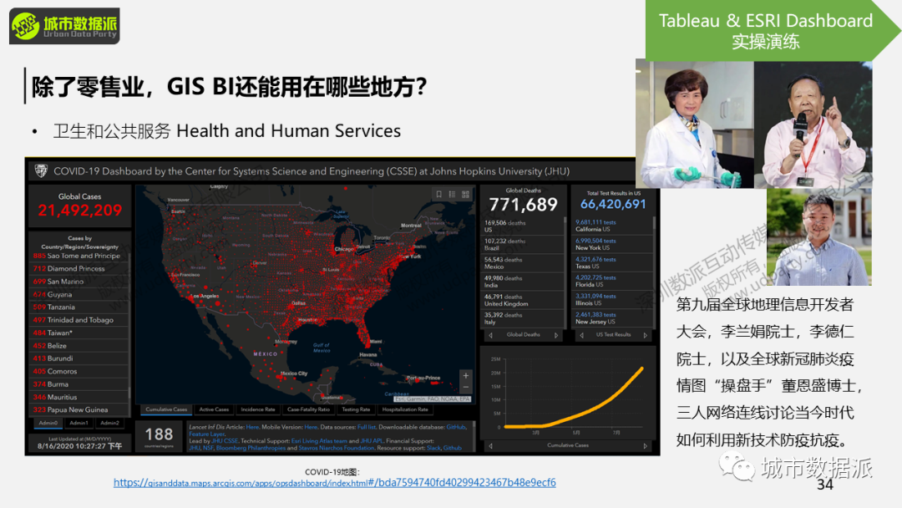
Task: Open the map bookmarks icon
Action: [x=439, y=195]
